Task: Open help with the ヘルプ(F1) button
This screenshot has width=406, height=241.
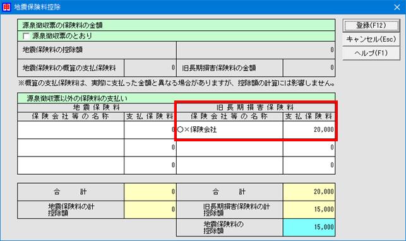Action: pyautogui.click(x=371, y=53)
